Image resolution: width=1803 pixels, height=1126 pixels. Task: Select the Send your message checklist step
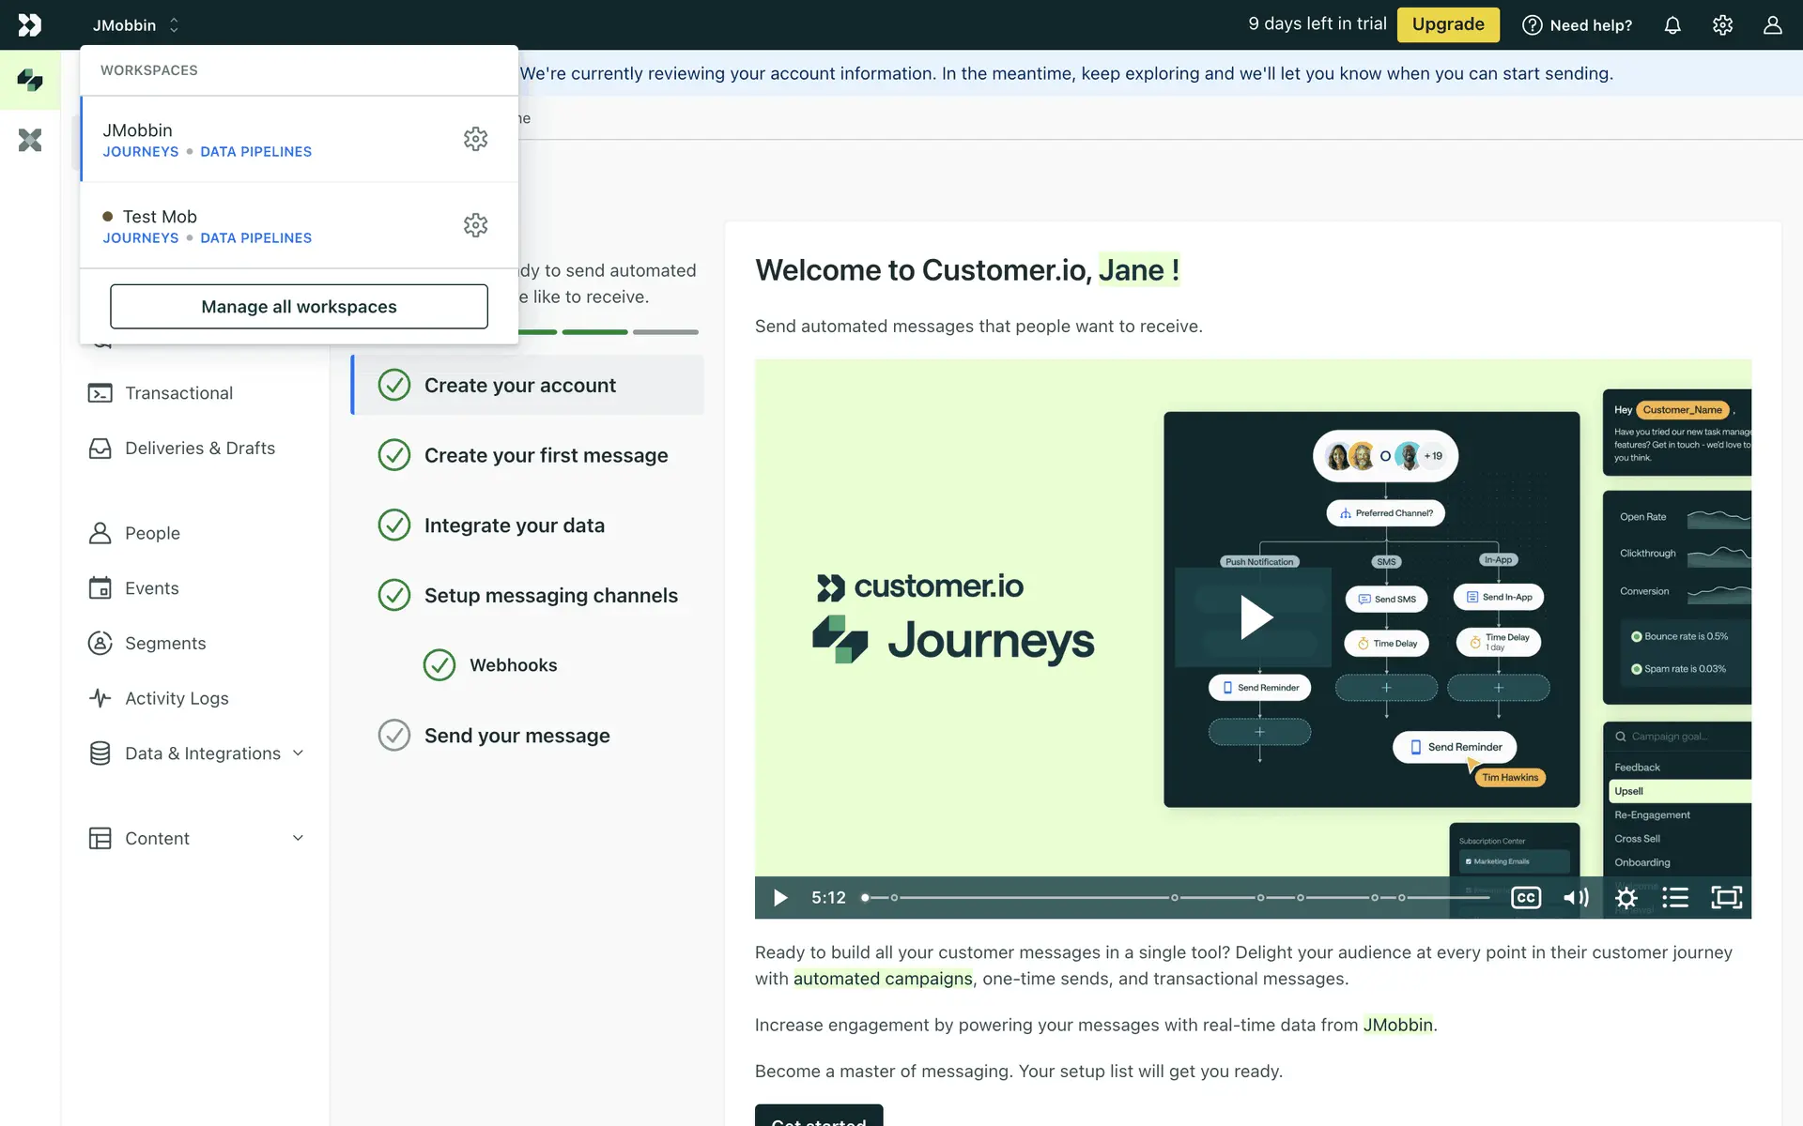[516, 736]
